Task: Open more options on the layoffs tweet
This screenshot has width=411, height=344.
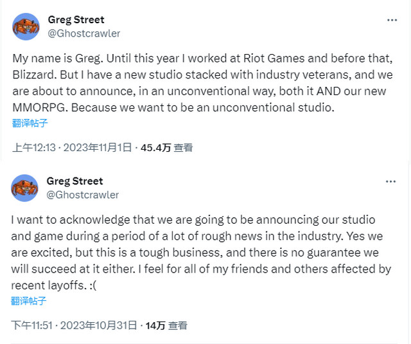Action: (390, 181)
